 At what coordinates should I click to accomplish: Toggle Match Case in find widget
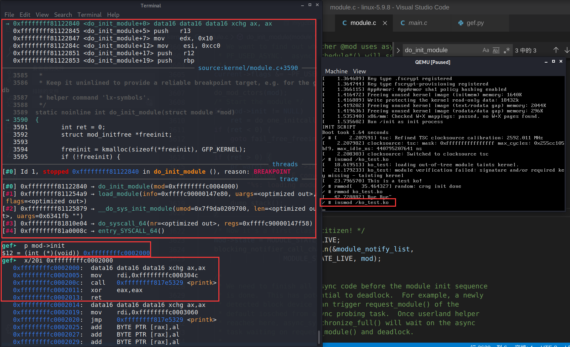[486, 50]
